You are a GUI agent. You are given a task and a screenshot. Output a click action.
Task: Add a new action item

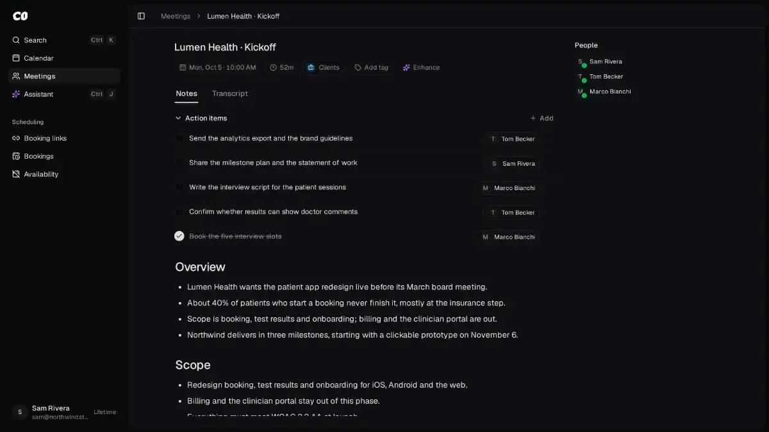542,118
